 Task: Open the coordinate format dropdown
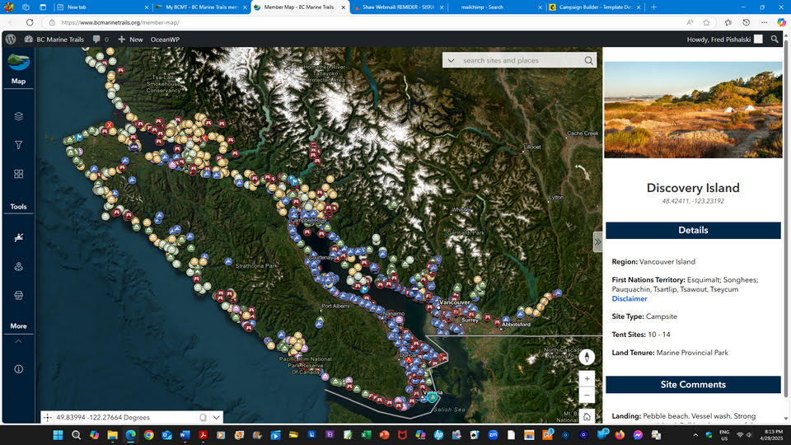(217, 417)
